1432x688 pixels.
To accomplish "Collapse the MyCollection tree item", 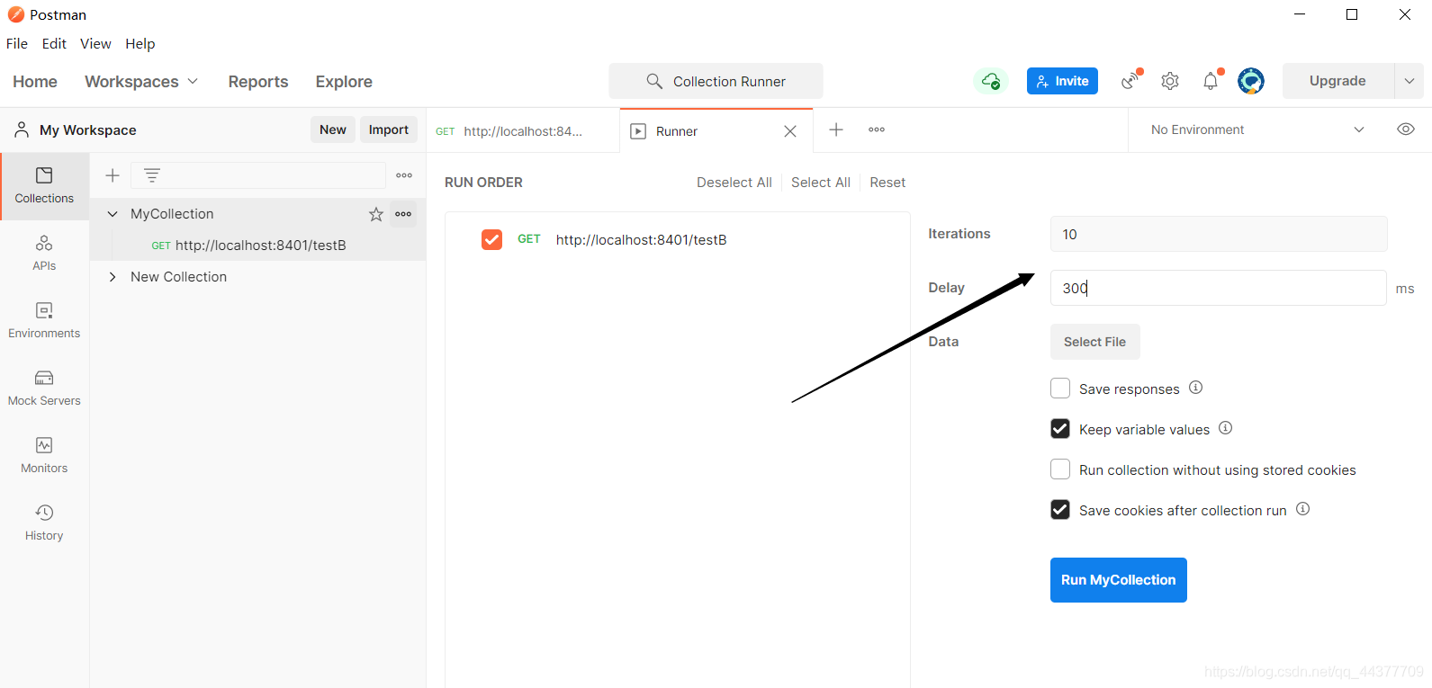I will click(x=113, y=214).
